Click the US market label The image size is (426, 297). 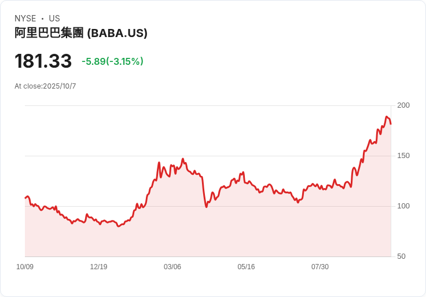coord(54,19)
